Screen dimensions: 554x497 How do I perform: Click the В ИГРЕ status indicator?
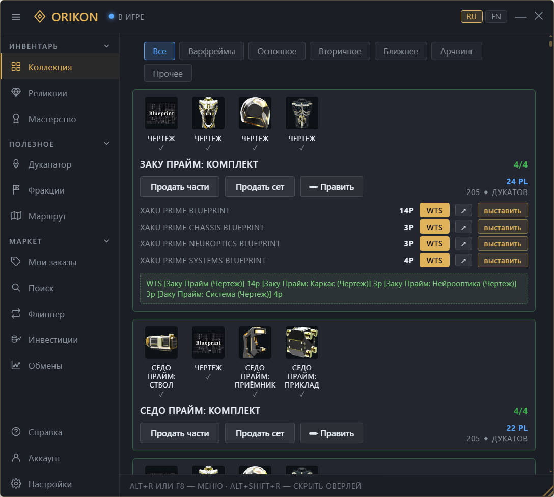(x=126, y=17)
